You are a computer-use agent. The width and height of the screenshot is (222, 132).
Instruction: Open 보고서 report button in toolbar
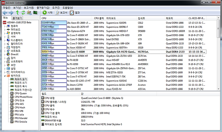(61, 13)
